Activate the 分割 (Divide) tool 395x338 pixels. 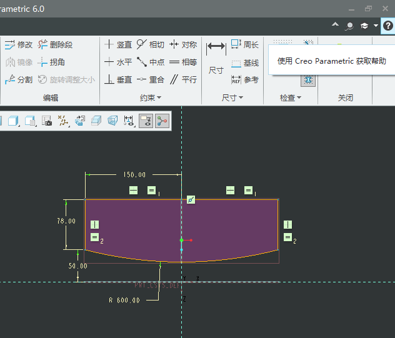[x=19, y=79]
